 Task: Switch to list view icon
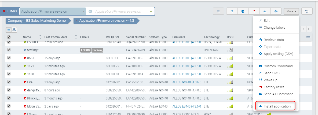(9, 30)
